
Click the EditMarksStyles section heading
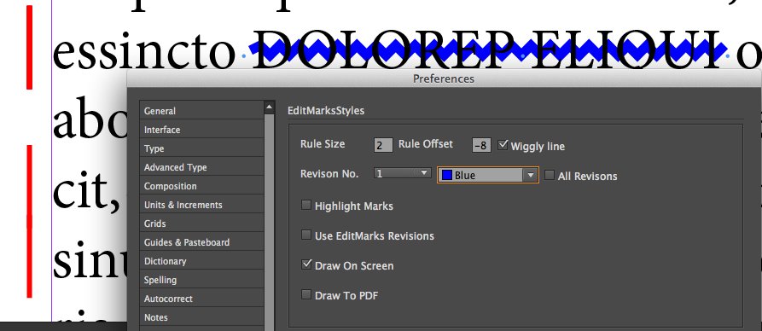[326, 110]
